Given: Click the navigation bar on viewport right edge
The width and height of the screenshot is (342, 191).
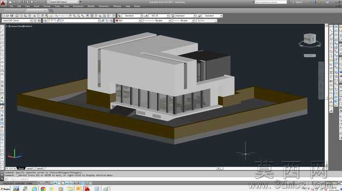Looking at the screenshot, I should [321, 80].
